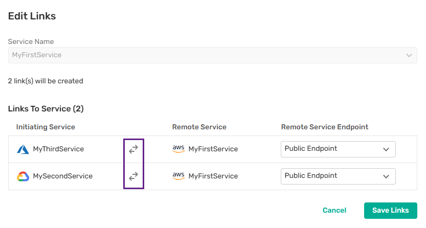Swap link direction in the MySecondService row
426x228 pixels.
coord(133,176)
